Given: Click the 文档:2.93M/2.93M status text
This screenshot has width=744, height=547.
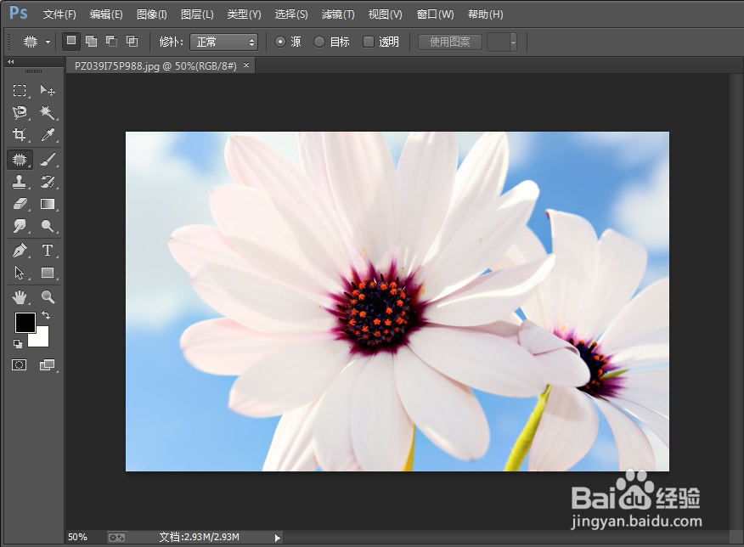Looking at the screenshot, I should point(200,537).
